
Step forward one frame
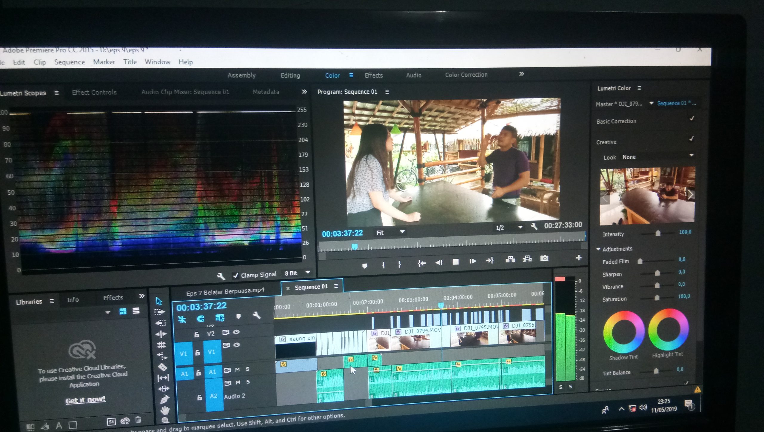pyautogui.click(x=473, y=261)
